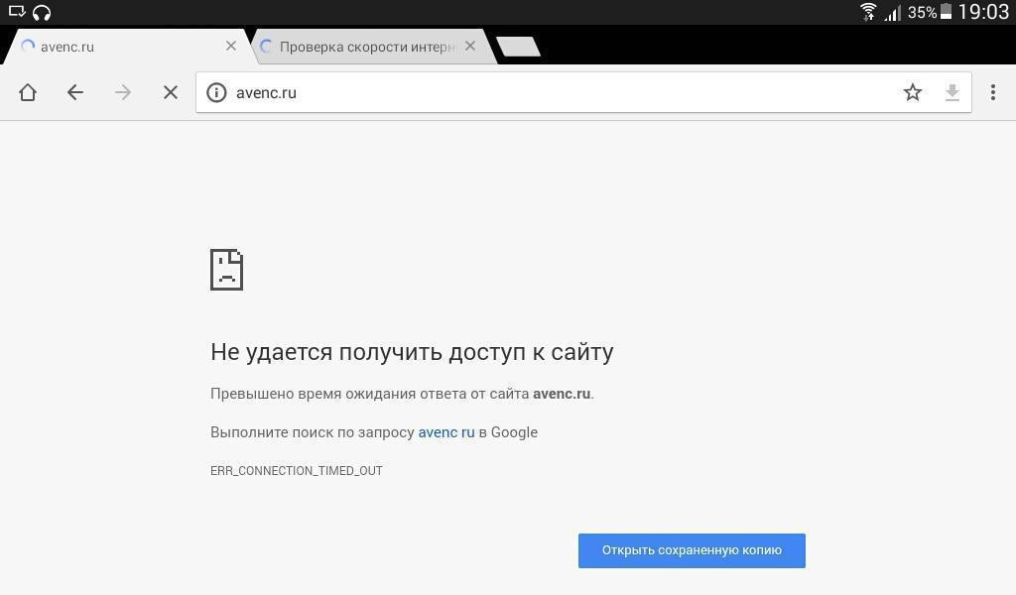This screenshot has width=1016, height=595.
Task: Tap the screen cast notification icon
Action: point(17,11)
